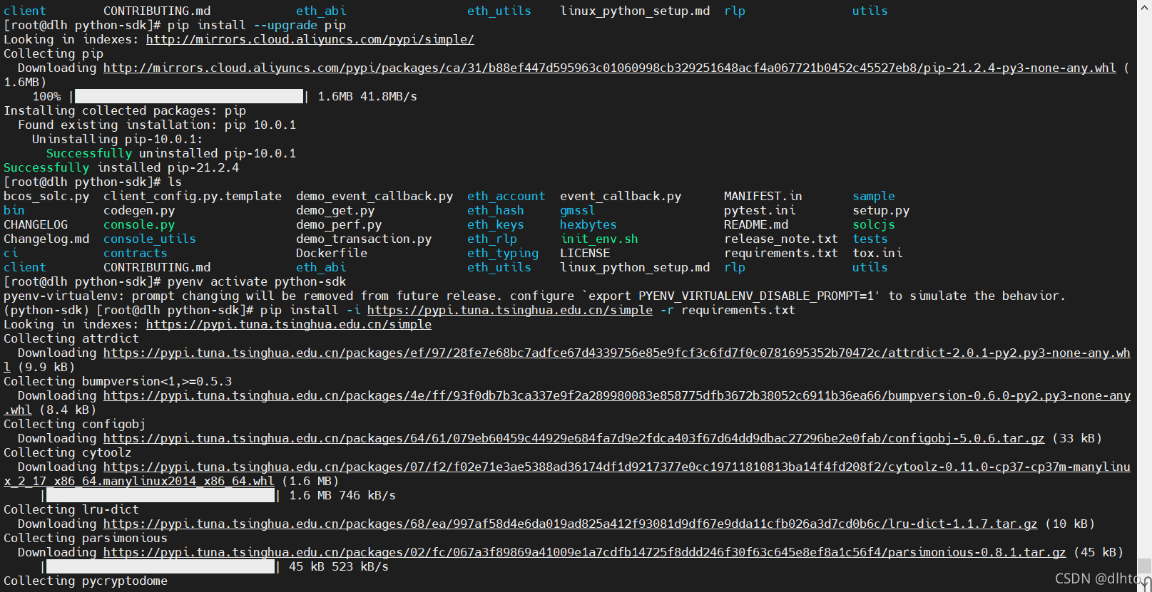
Task: Click 'Collecting pycryptodome' line
Action: pos(86,581)
